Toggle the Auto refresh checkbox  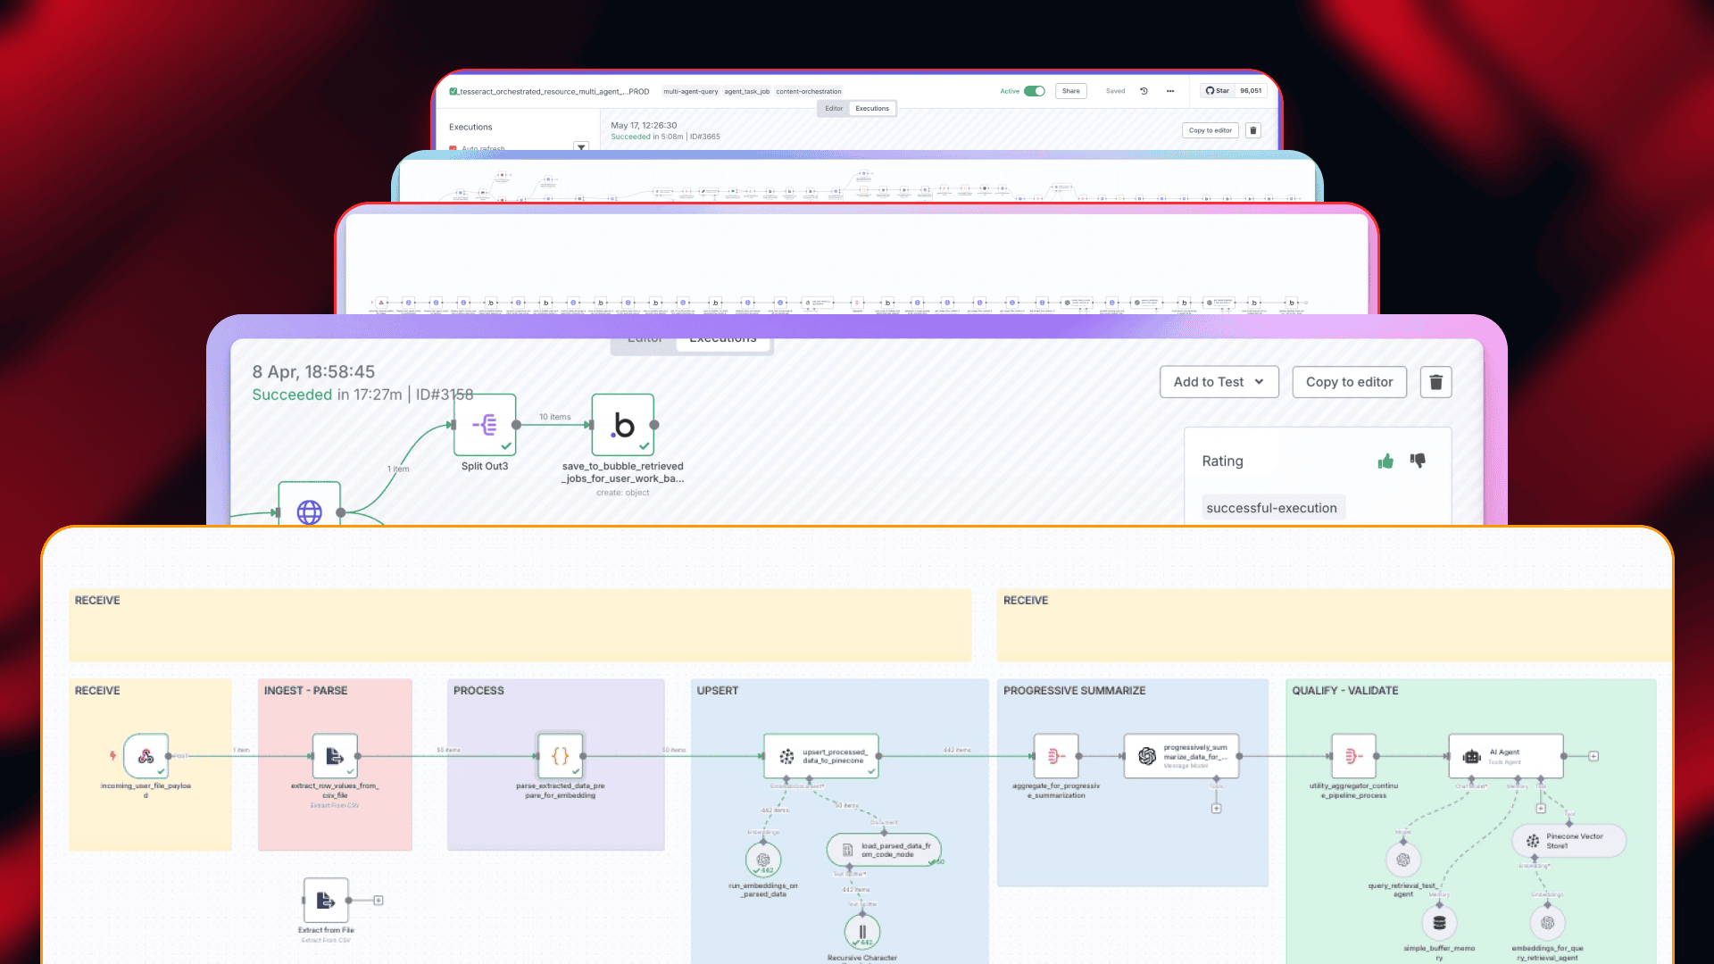453,148
